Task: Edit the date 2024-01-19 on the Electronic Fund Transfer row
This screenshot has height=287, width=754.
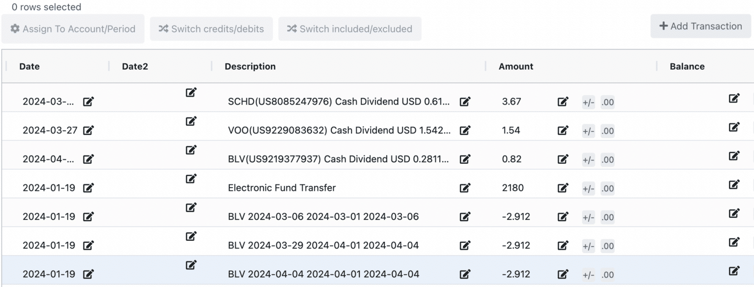Action: [88, 188]
